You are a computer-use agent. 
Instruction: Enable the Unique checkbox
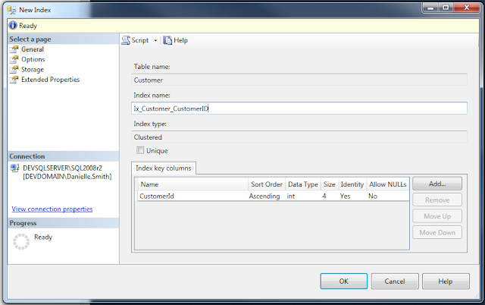[140, 150]
